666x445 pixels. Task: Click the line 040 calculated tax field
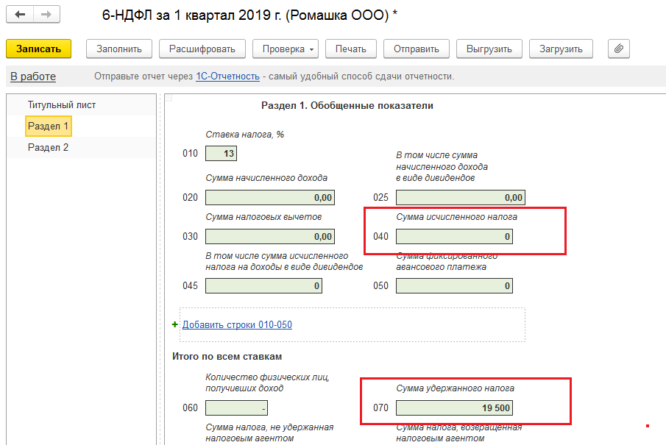pos(454,236)
